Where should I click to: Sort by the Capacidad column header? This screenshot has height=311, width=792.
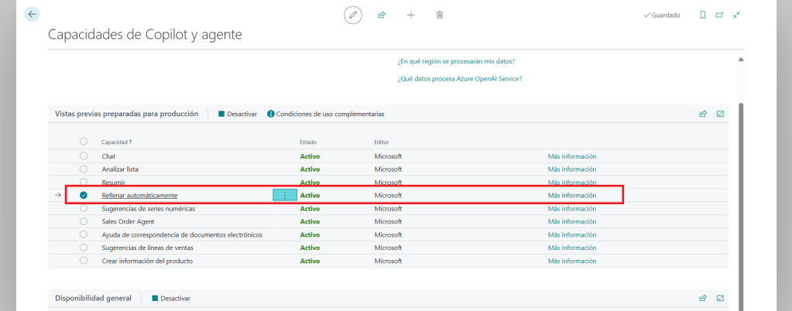coord(116,142)
